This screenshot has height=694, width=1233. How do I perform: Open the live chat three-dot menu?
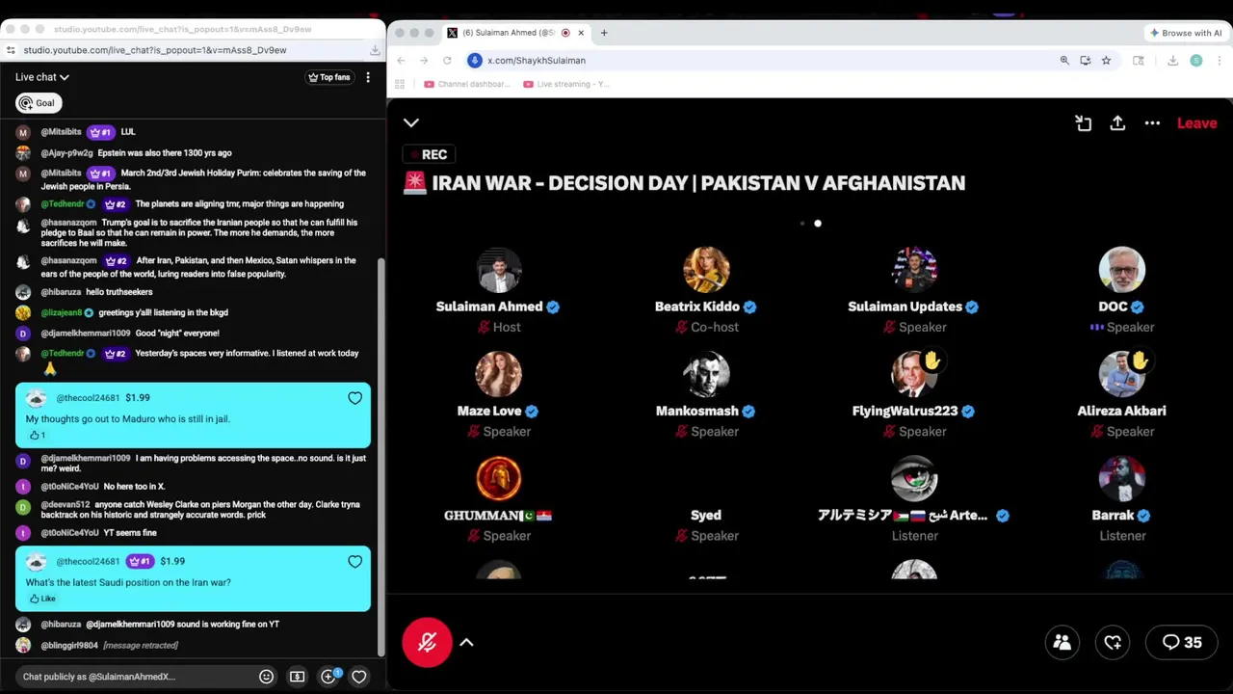point(368,77)
